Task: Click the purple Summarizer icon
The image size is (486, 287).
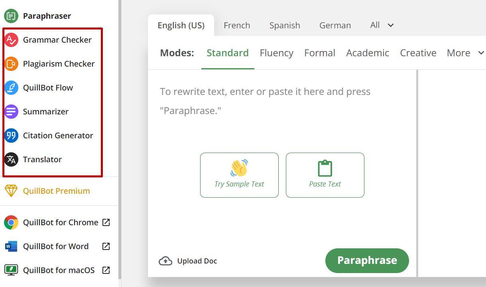Action: (x=11, y=112)
